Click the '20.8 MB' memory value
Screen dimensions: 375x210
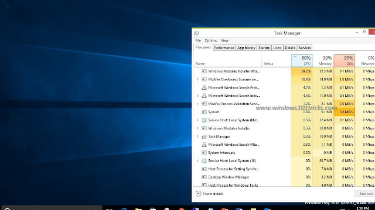click(326, 128)
